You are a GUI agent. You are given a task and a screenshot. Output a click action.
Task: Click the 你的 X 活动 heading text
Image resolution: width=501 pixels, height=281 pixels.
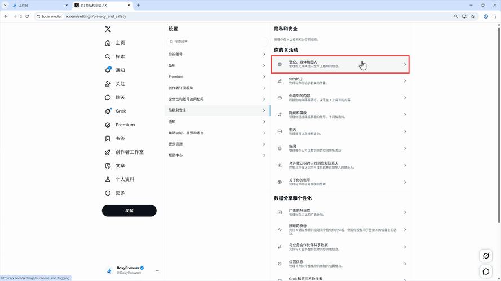click(x=286, y=50)
